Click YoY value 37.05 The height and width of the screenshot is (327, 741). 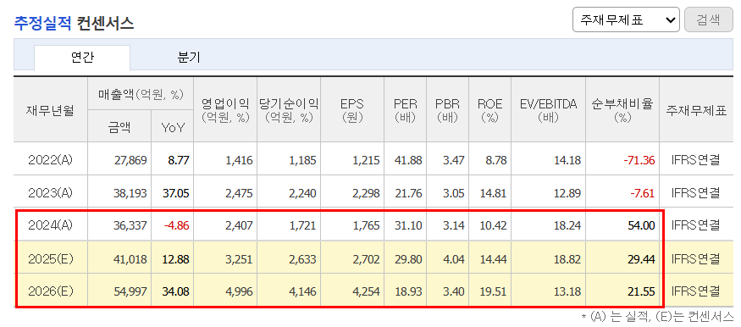[x=177, y=193]
